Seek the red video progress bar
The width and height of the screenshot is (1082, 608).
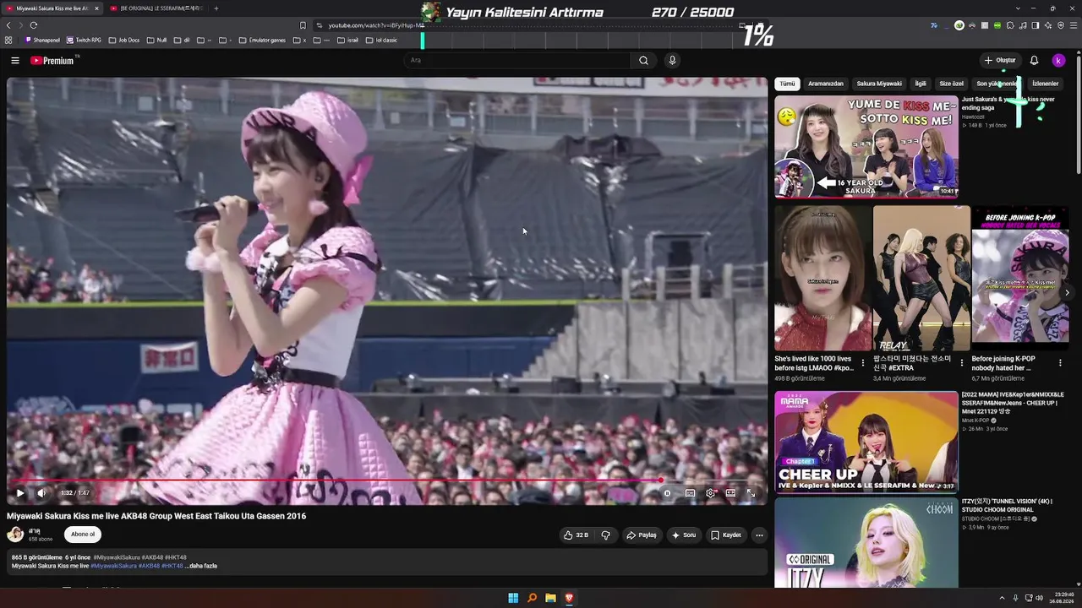387,480
